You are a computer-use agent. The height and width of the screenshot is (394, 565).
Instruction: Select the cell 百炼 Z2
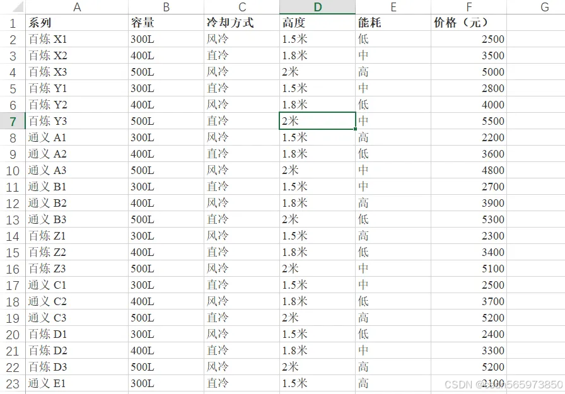(77, 252)
